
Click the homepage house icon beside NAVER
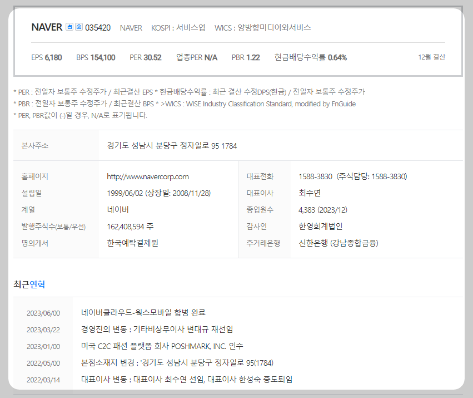click(69, 27)
